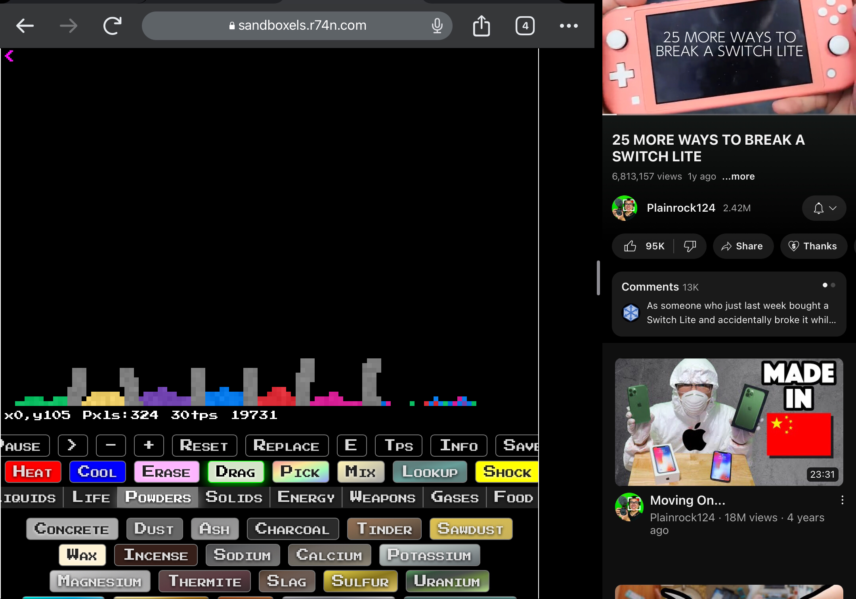
Task: Open the browser share sheet
Action: point(481,26)
